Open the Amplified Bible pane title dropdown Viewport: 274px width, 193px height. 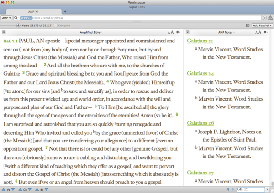tap(91, 32)
